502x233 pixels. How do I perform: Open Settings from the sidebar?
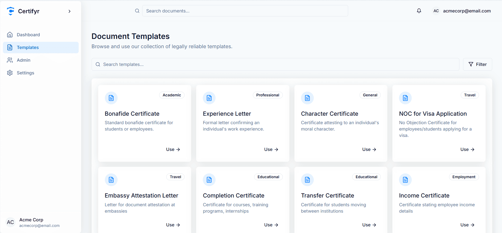pyautogui.click(x=41, y=73)
